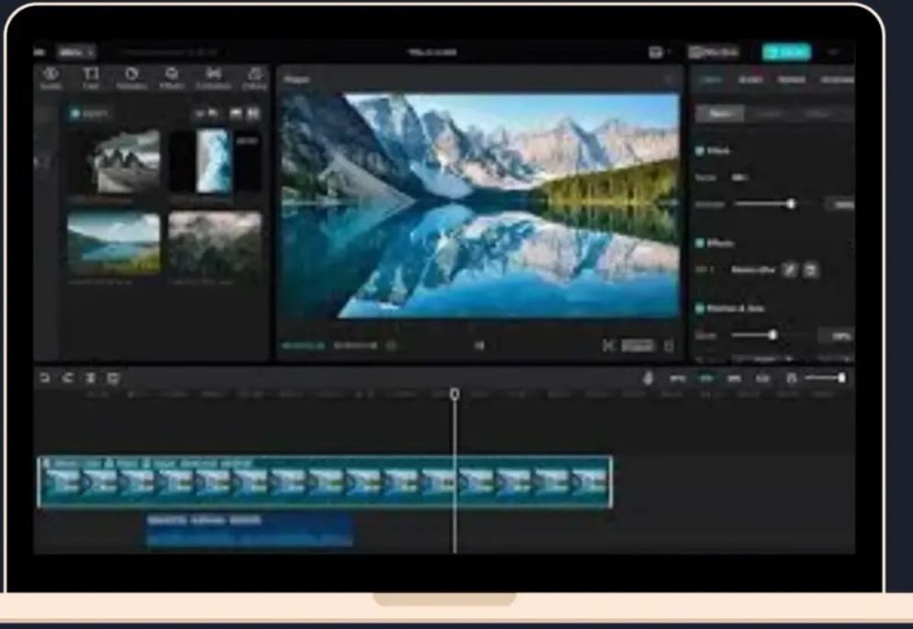
Task: Click the redo arrow above timeline
Action: pyautogui.click(x=67, y=378)
